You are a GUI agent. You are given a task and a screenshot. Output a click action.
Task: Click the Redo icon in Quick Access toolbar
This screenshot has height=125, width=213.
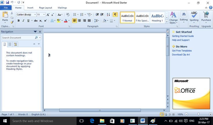[x=19, y=2]
